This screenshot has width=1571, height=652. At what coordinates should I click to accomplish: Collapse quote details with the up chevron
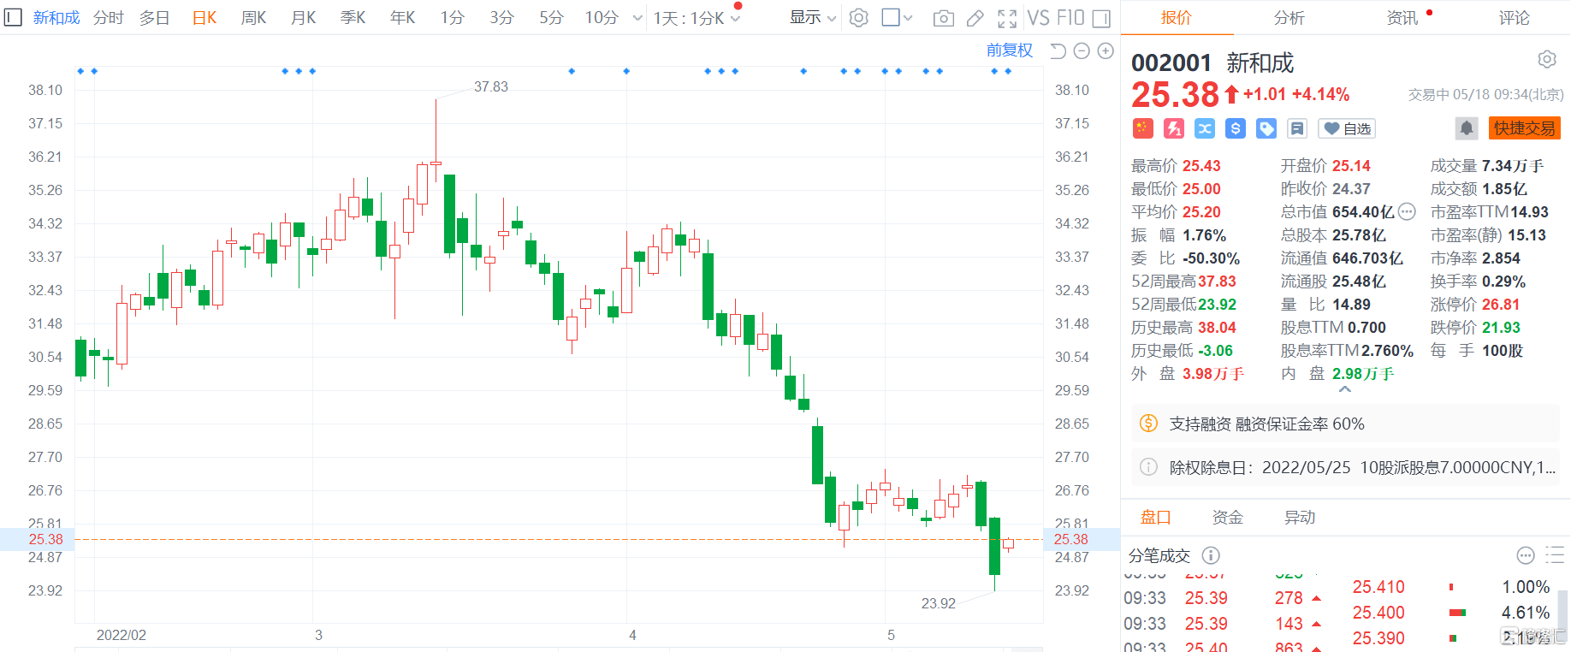click(x=1344, y=389)
